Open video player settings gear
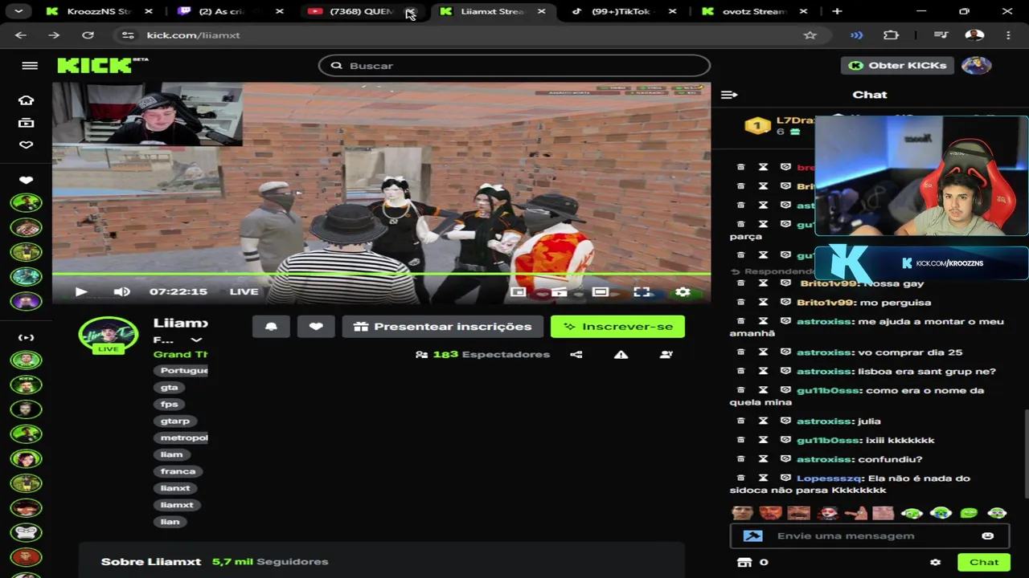 tap(683, 292)
